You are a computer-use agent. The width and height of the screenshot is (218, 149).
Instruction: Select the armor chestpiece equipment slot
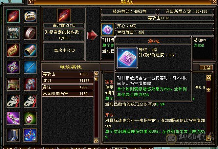[13, 33]
